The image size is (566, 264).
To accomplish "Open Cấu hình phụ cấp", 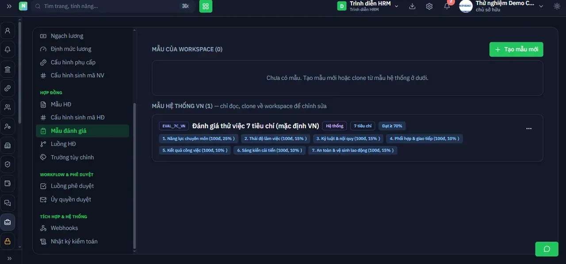I will click(83, 62).
